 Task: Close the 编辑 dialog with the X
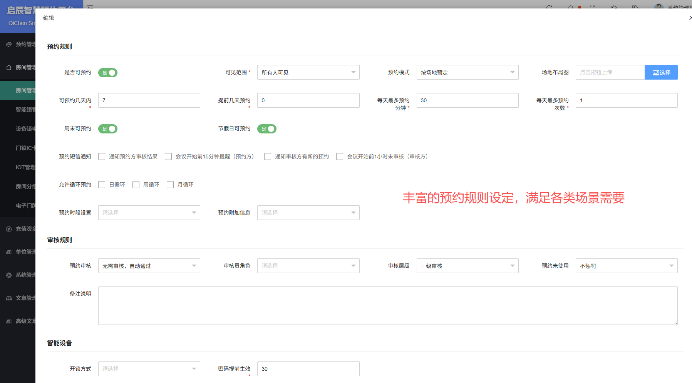(x=690, y=18)
